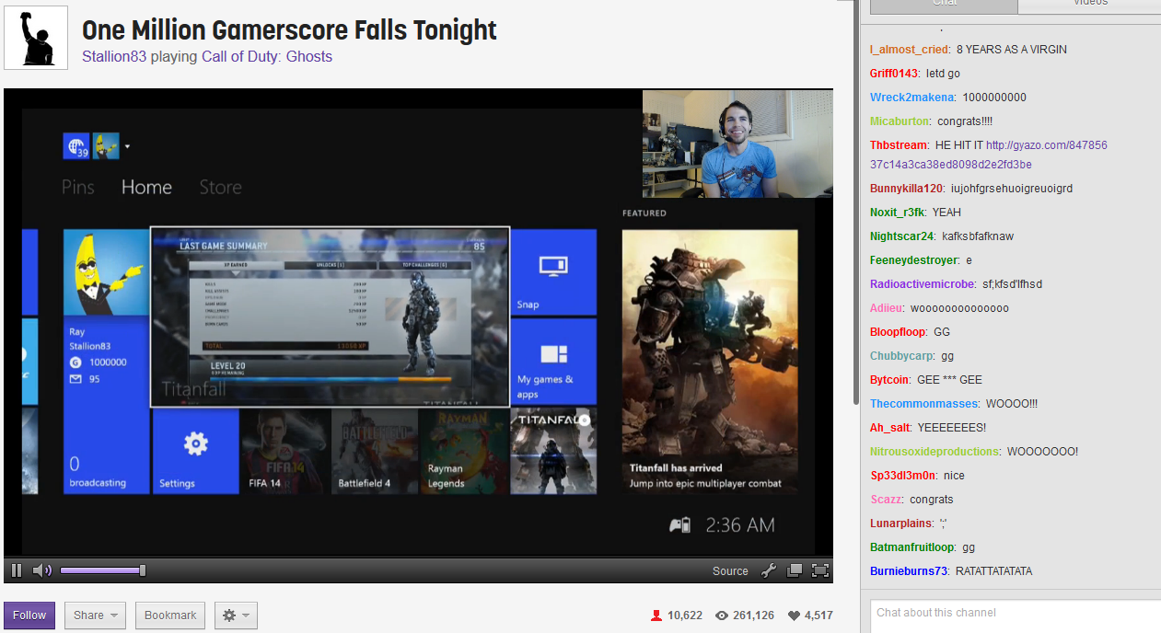Click the small profile dropdown arrow
Viewport: 1161px width, 633px height.
(128, 146)
